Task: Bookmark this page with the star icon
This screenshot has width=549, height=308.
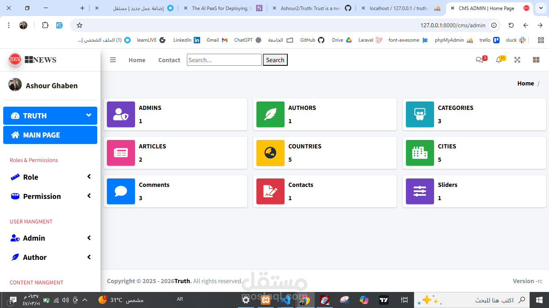Action: pyautogui.click(x=80, y=25)
